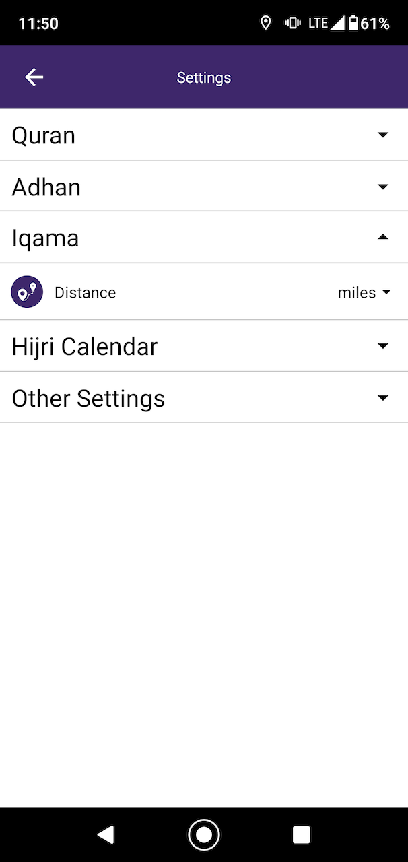Expand the Adhan section arrow
408x862 pixels.
(383, 187)
